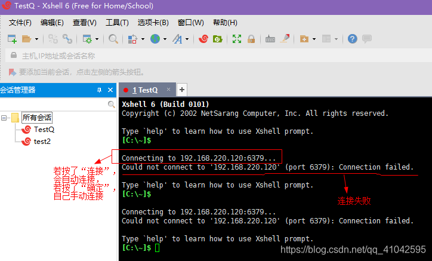Select the test2 session in the tree
The width and height of the screenshot is (432, 261).
tap(42, 142)
